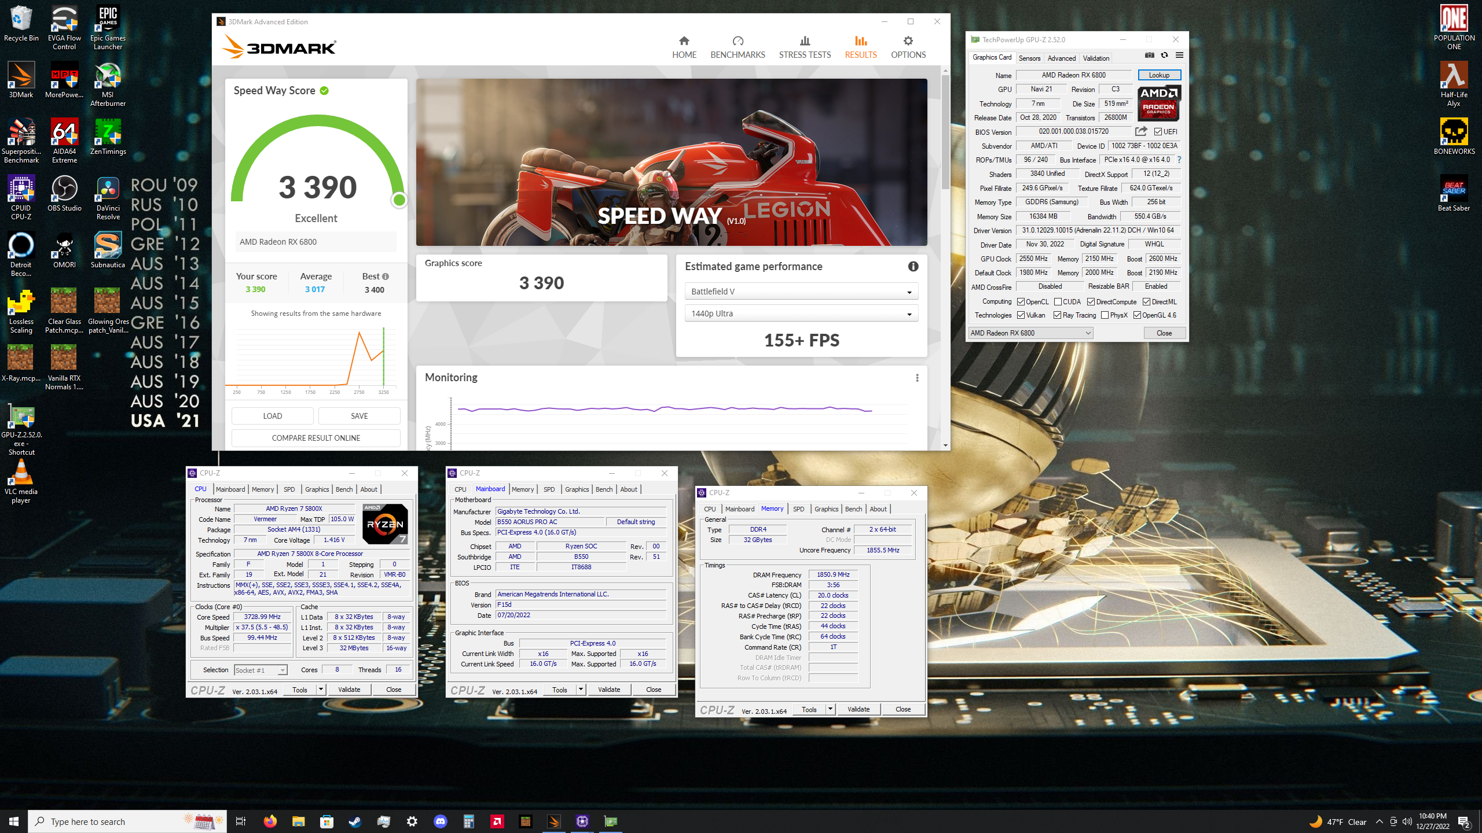This screenshot has height=833, width=1482.
Task: Open Discord from the taskbar
Action: pyautogui.click(x=440, y=821)
